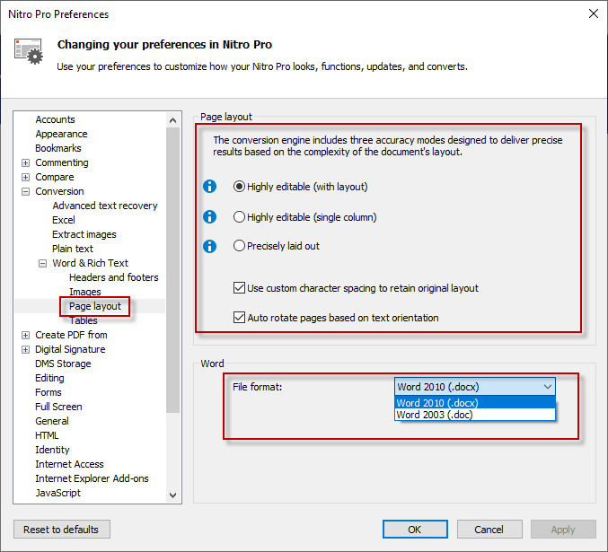Collapse the Word & Rich Text node
The width and height of the screenshot is (608, 552).
(42, 264)
